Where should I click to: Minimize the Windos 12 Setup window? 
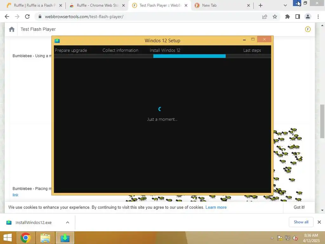pyautogui.click(x=244, y=39)
